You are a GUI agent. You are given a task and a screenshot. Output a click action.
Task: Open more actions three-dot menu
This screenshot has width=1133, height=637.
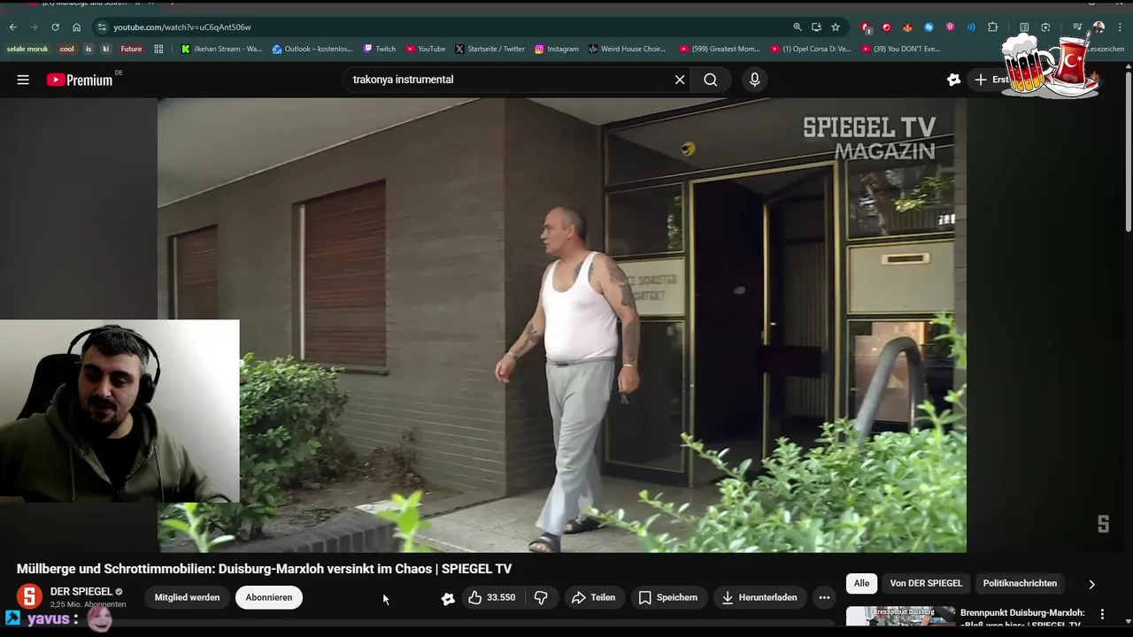pos(824,597)
